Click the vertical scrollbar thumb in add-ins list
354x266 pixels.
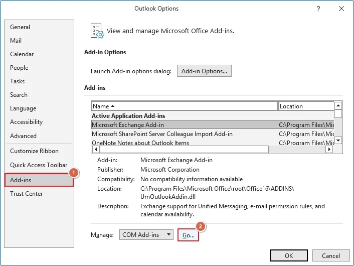pos(338,113)
